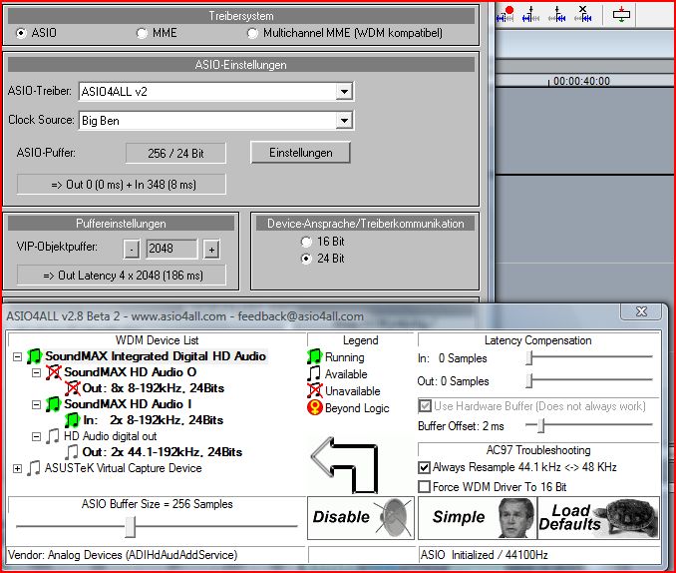
Task: Close the ASIO4ALL control panel window
Action: (641, 311)
